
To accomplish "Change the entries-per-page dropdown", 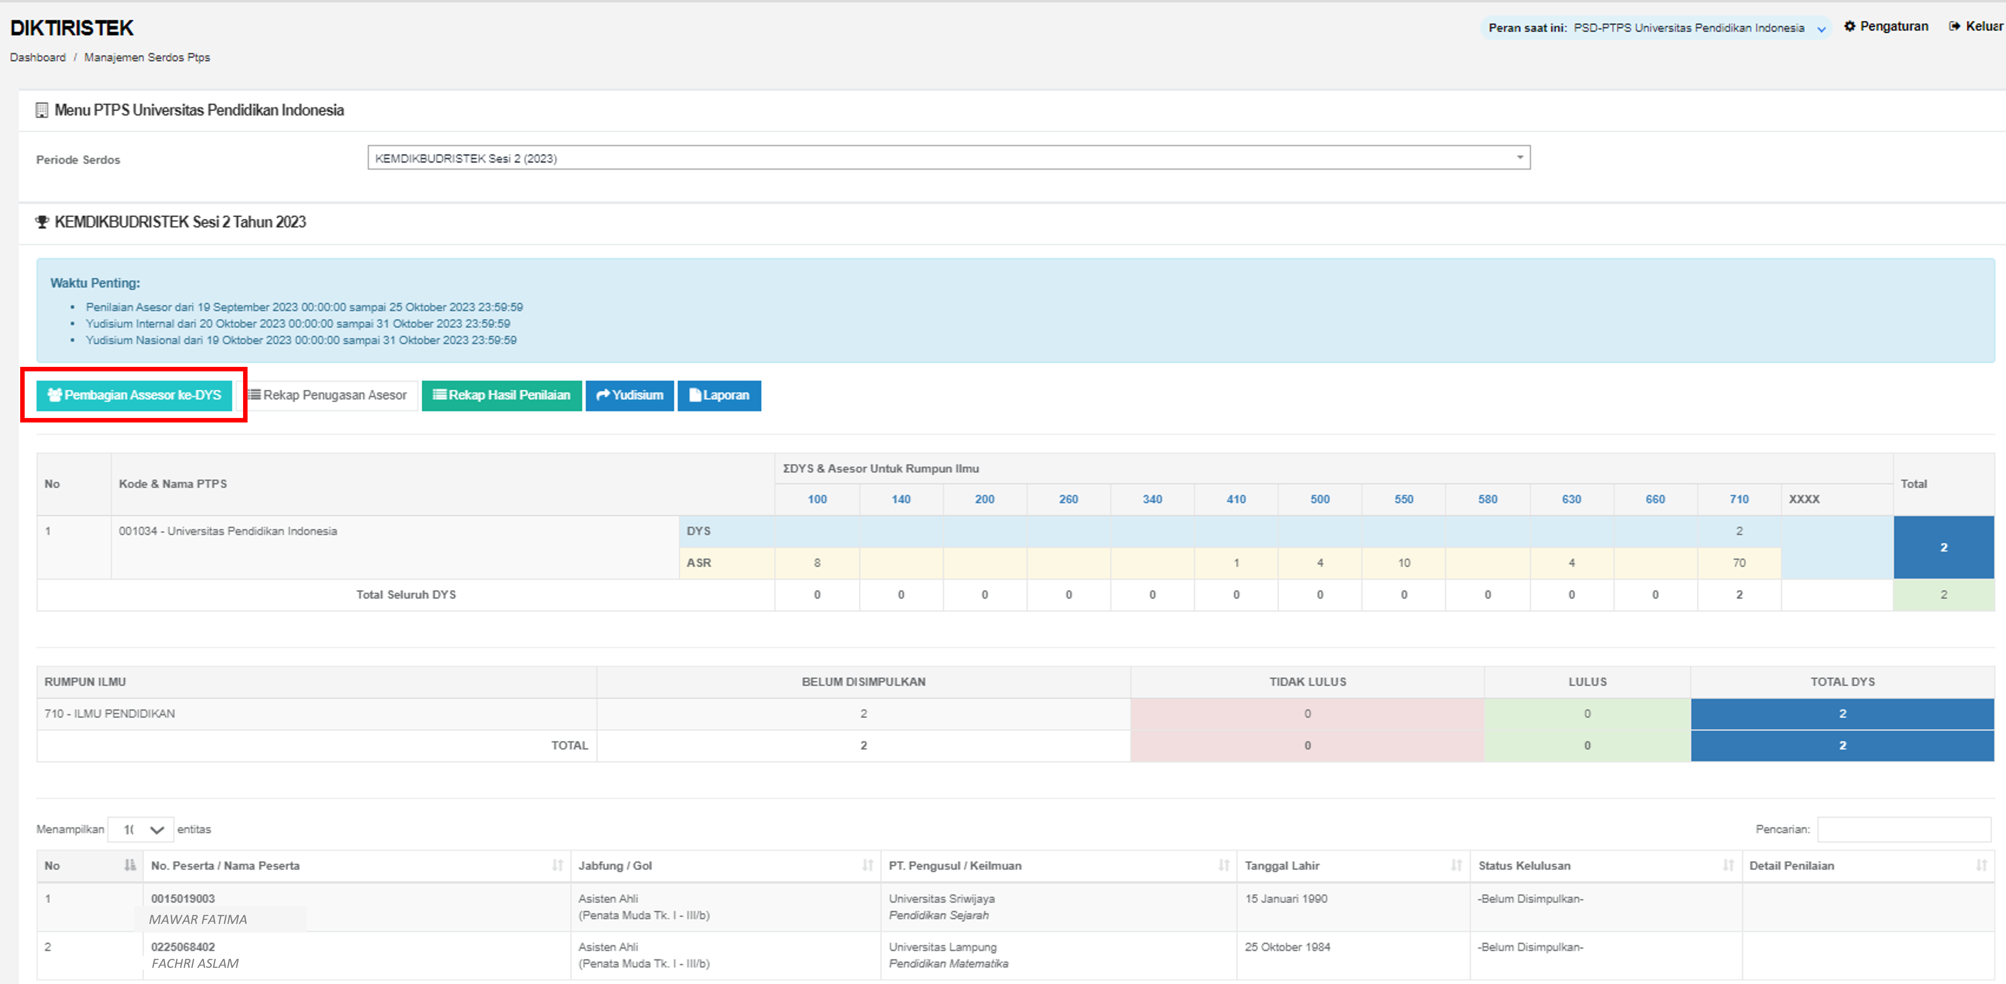I will pos(141,829).
